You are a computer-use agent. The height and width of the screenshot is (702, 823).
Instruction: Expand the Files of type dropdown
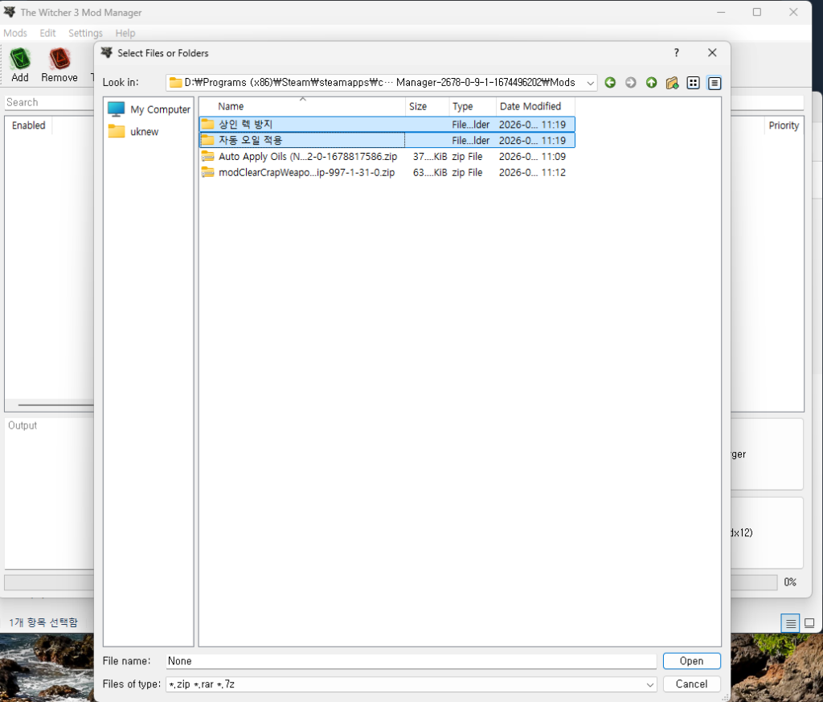tap(649, 684)
